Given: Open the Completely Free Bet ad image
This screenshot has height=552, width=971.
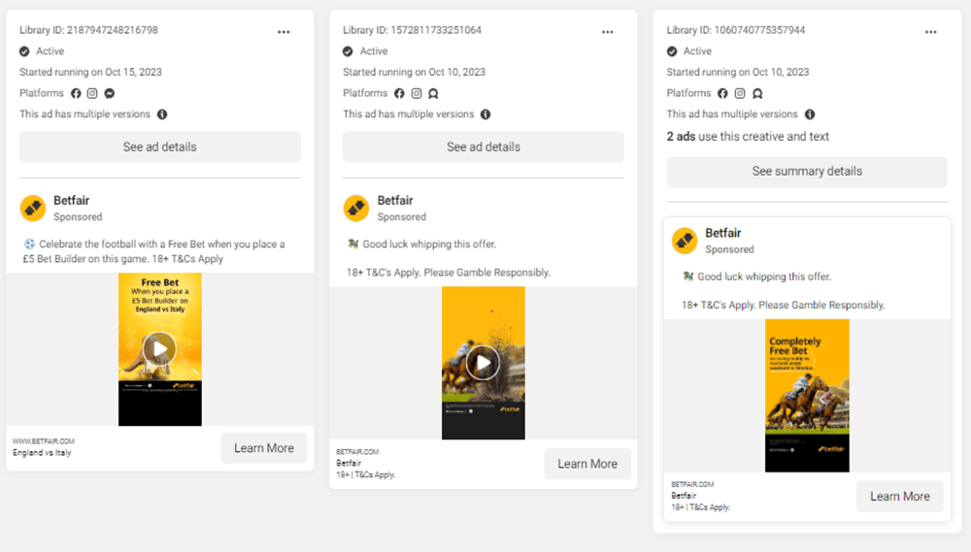Looking at the screenshot, I should pyautogui.click(x=807, y=396).
